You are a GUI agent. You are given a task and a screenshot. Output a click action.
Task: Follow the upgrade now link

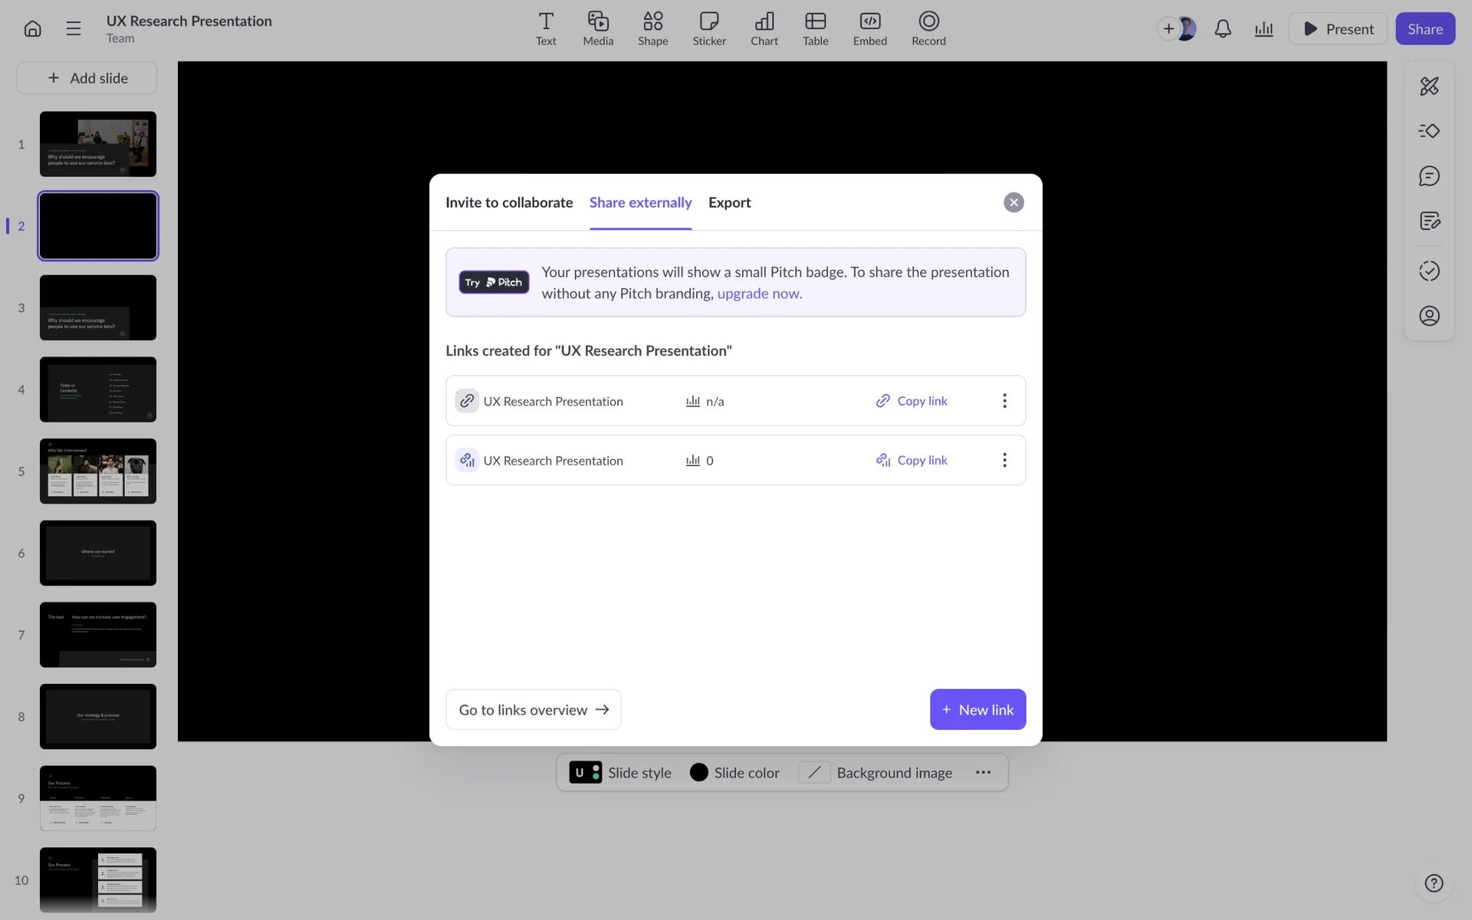759,294
